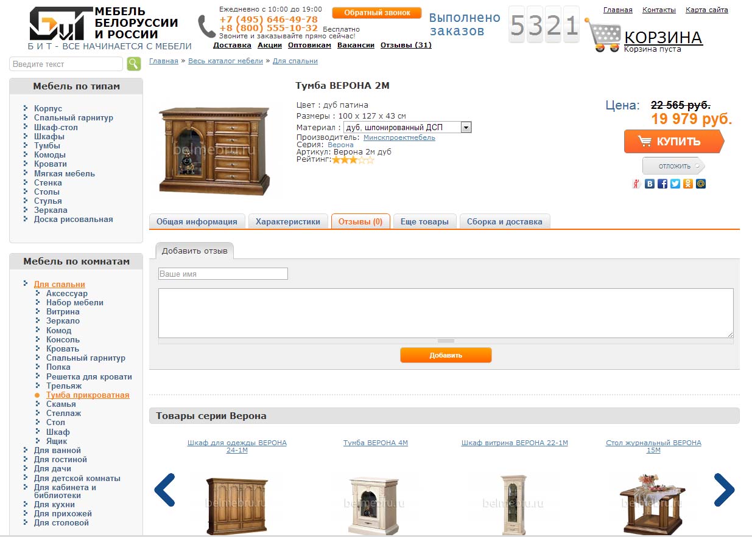Rate product with the fifth star
This screenshot has width=752, height=537.
pyautogui.click(x=370, y=160)
